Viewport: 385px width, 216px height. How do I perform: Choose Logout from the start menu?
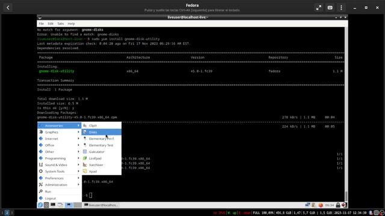click(x=60, y=199)
